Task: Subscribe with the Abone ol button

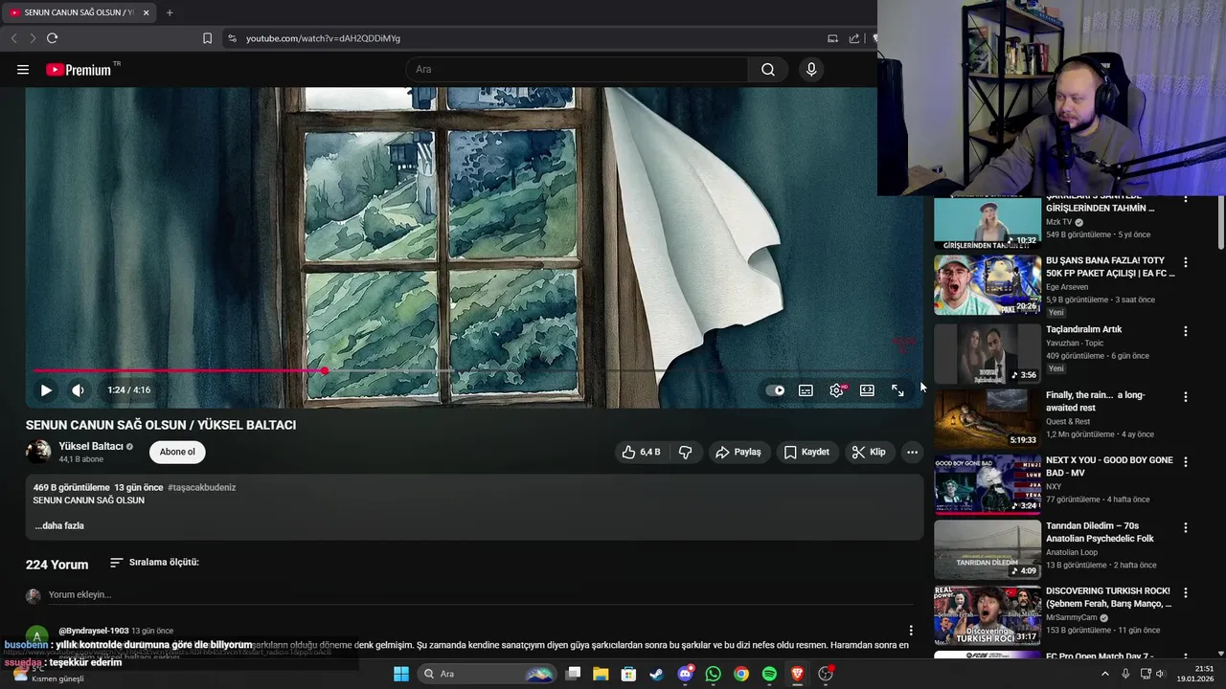Action: 177,452
